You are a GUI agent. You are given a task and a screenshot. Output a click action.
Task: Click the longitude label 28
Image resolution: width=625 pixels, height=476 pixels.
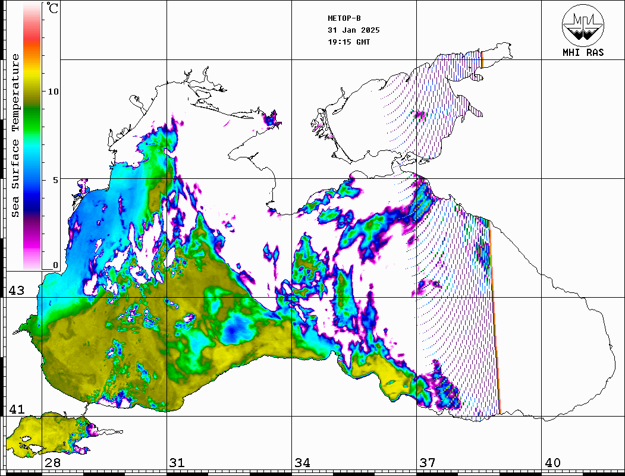[52, 463]
